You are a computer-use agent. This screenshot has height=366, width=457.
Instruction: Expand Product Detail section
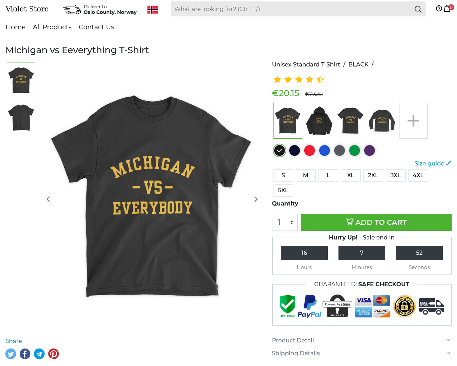coord(362,340)
